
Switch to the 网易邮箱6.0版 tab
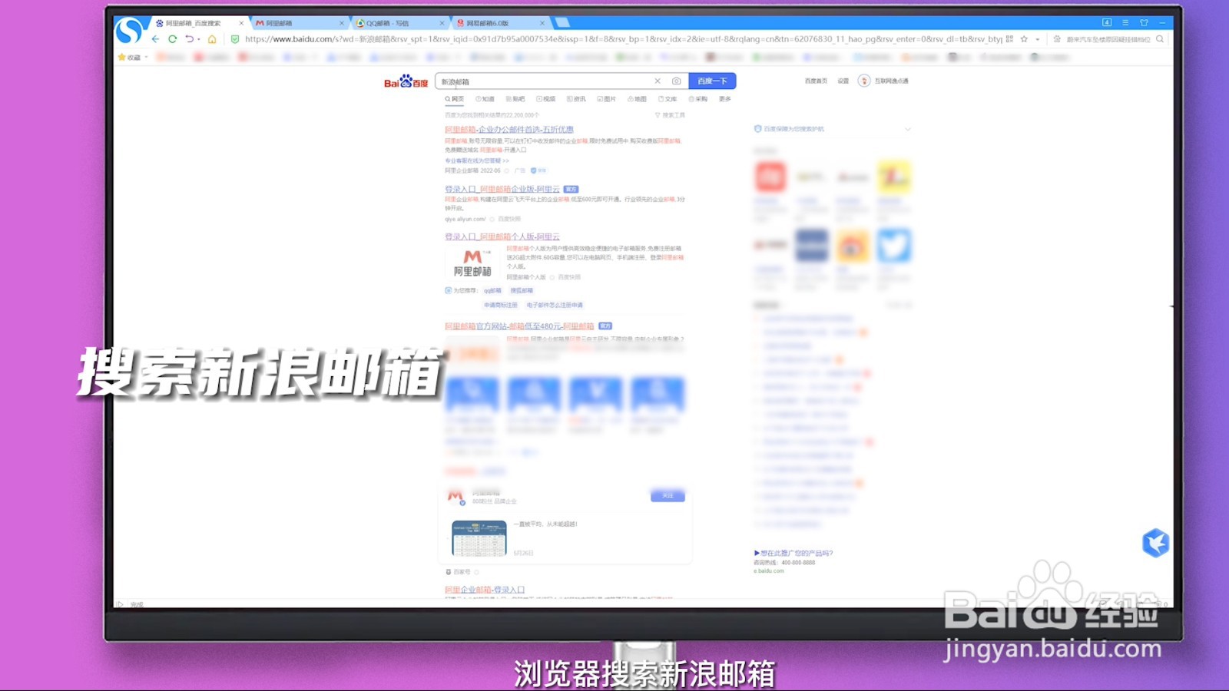click(487, 23)
